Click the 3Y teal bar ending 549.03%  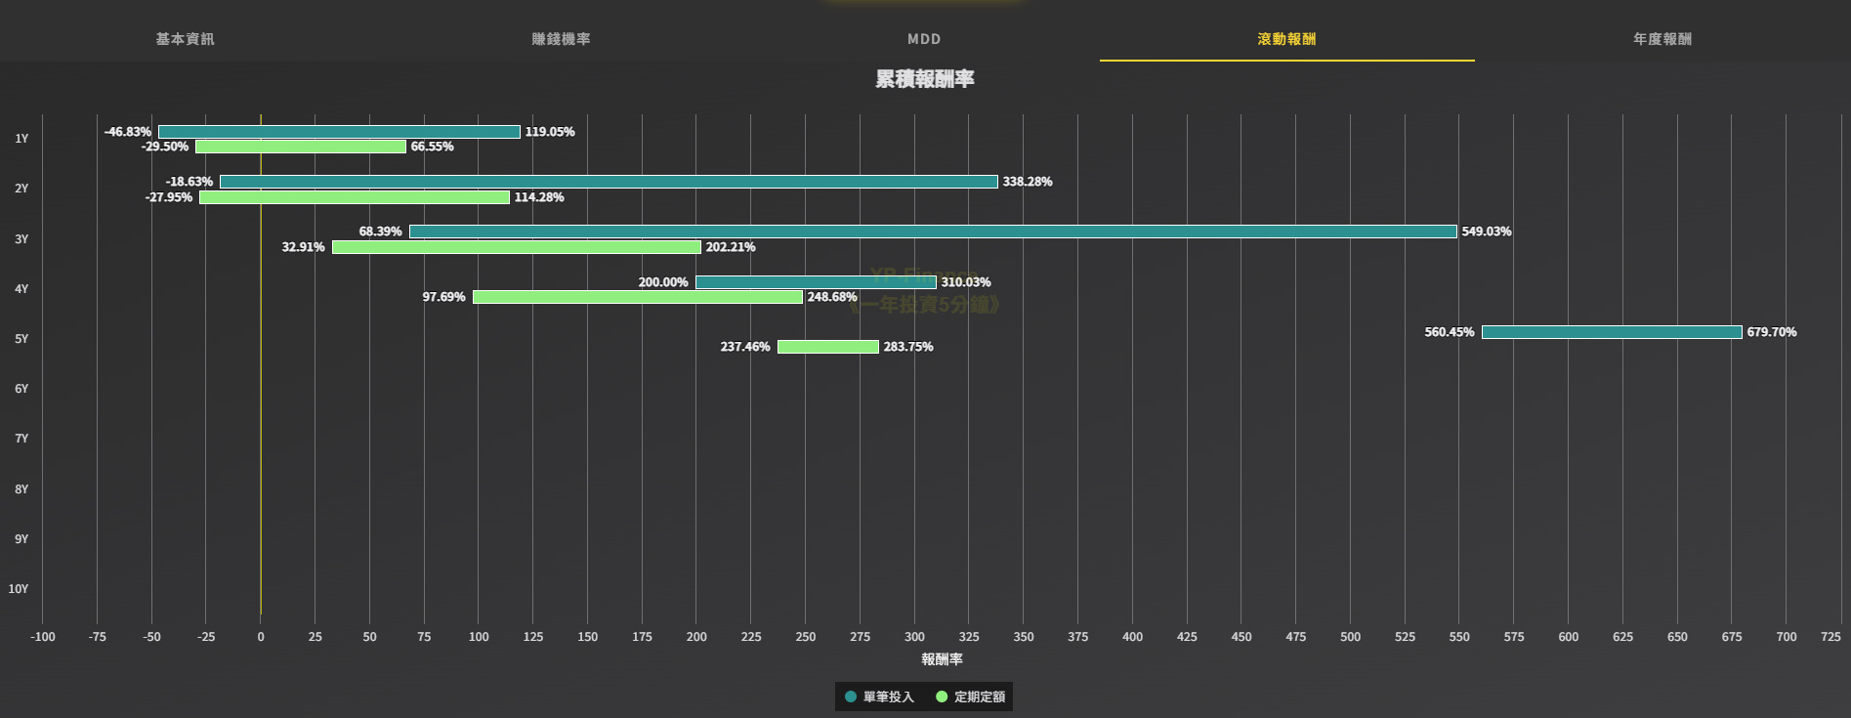click(933, 232)
